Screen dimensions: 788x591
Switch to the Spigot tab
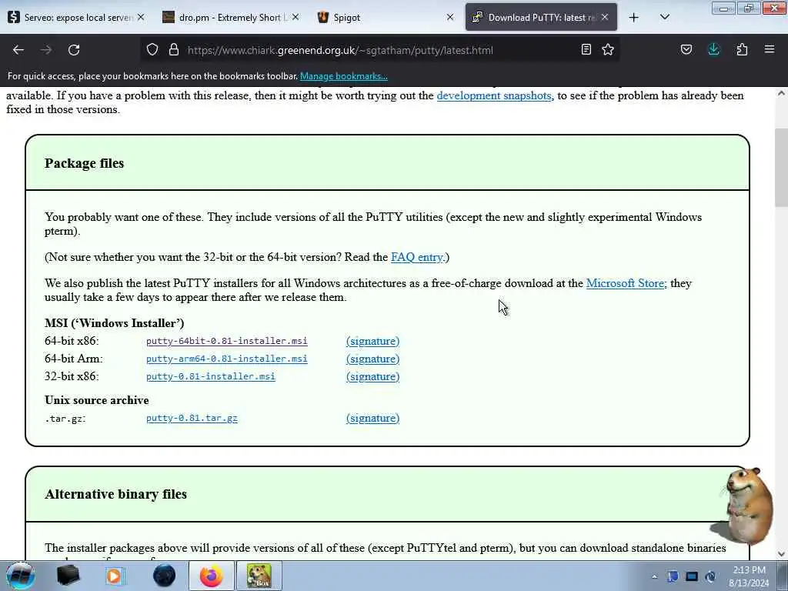385,18
